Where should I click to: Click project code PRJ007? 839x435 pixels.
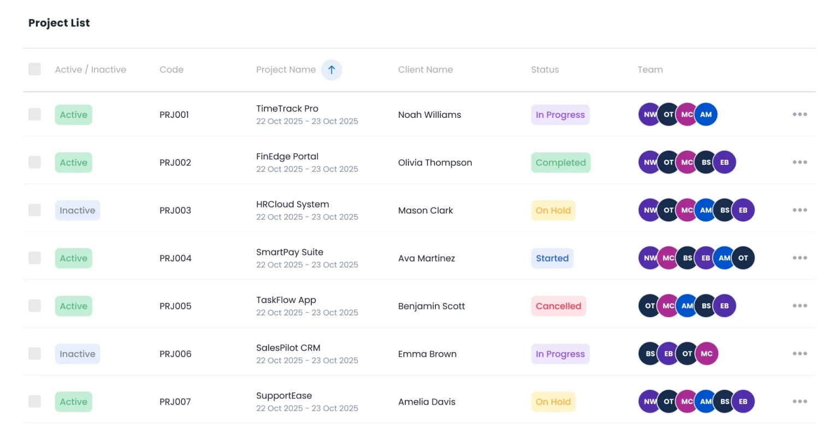pyautogui.click(x=175, y=402)
